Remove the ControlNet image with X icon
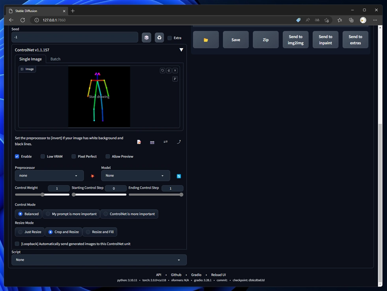Viewport: 387px width, 291px height. pos(175,70)
